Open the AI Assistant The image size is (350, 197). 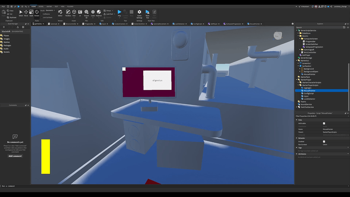(x=304, y=6)
